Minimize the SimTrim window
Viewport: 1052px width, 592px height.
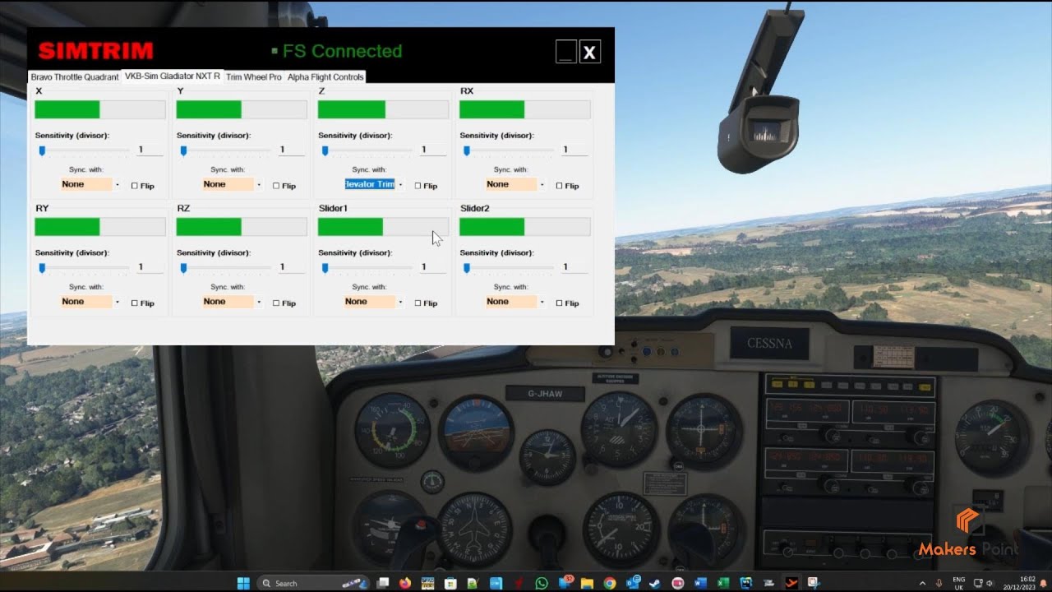click(565, 52)
